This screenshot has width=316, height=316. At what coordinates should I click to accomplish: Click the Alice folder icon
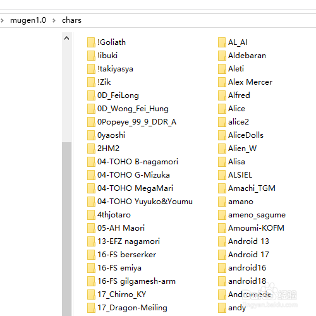point(222,109)
